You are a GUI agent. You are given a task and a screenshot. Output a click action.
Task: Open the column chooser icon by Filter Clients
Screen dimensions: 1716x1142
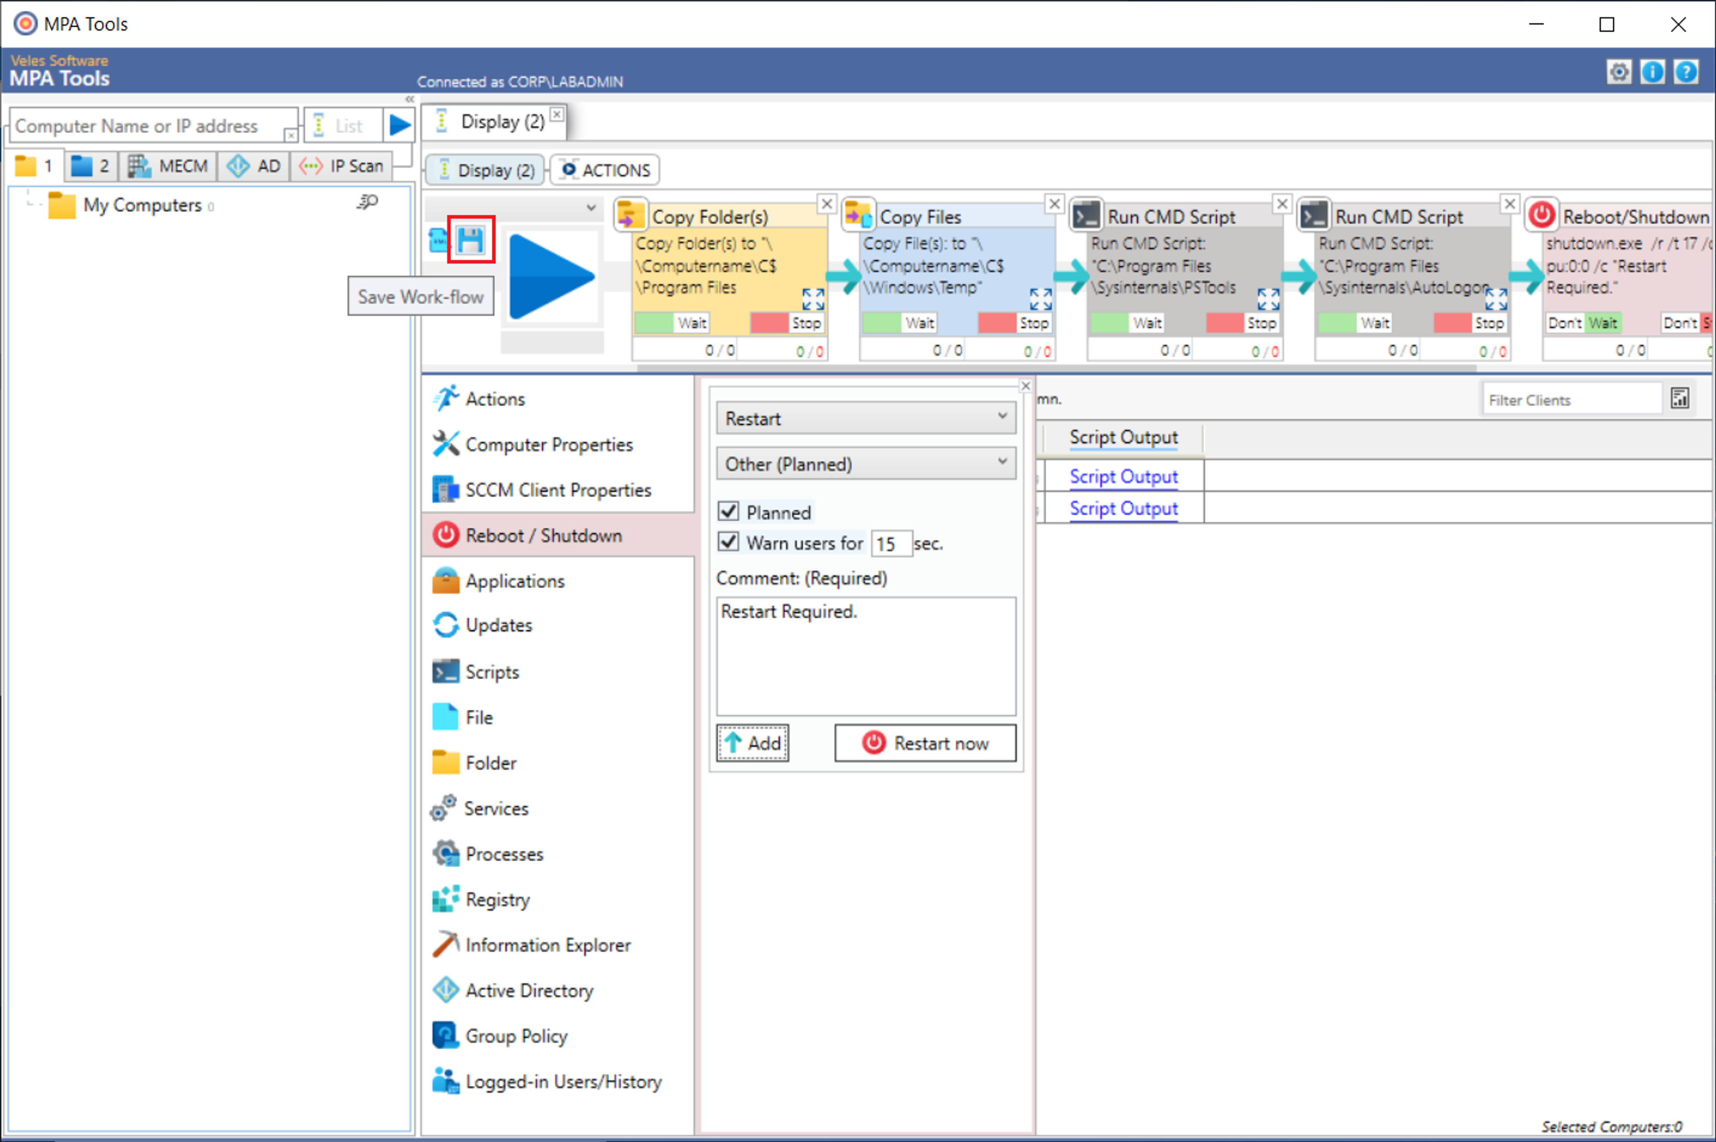click(x=1679, y=398)
